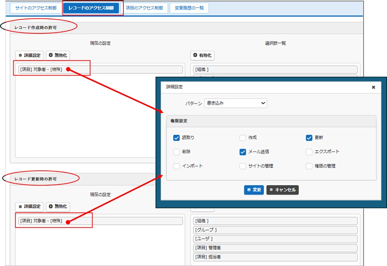Uncheck the 読取り checkbox
Screen dimensions: 387x266
tap(176, 138)
